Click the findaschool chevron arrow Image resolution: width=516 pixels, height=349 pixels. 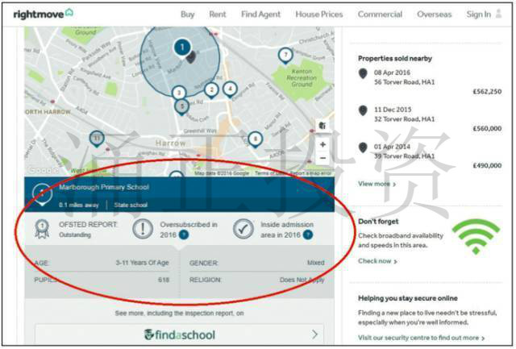pos(314,334)
